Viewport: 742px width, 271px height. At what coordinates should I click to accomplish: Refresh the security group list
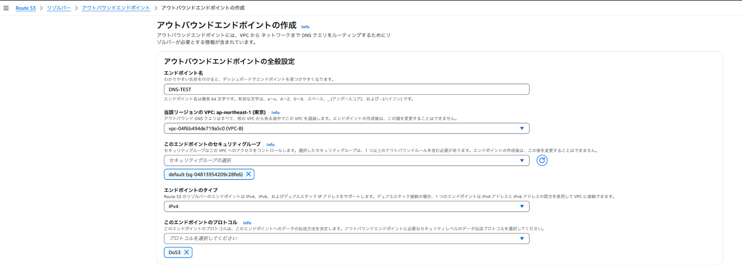[542, 160]
